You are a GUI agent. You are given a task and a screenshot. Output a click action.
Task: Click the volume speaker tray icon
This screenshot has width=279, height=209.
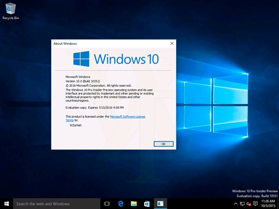[x=249, y=203]
